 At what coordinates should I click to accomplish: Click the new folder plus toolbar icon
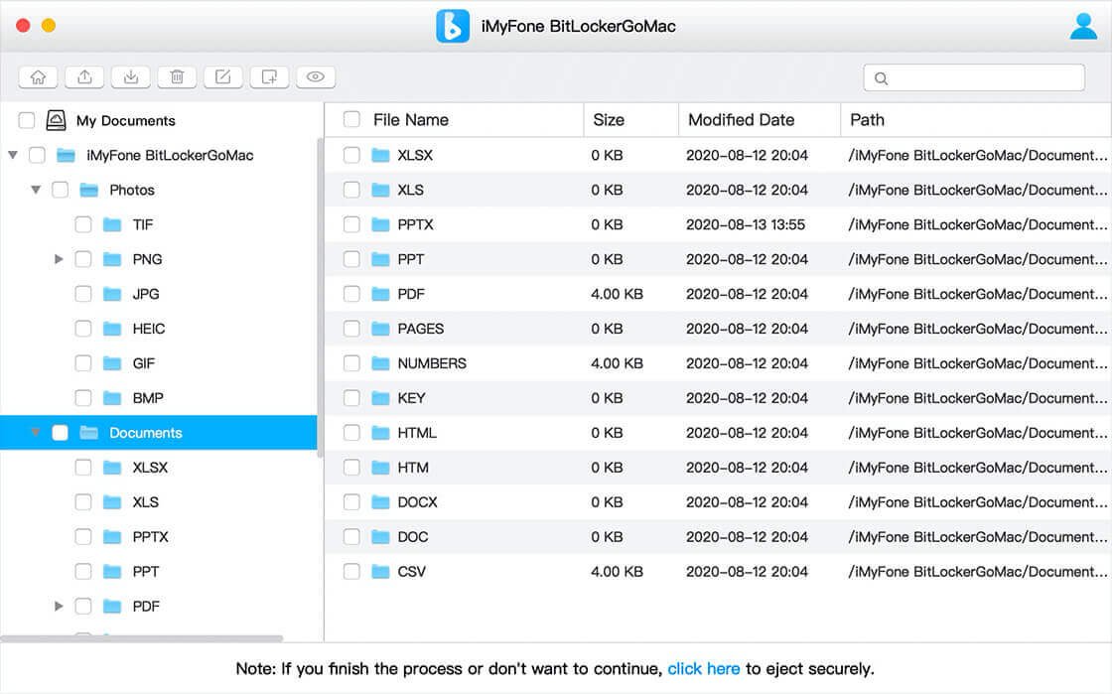click(269, 77)
